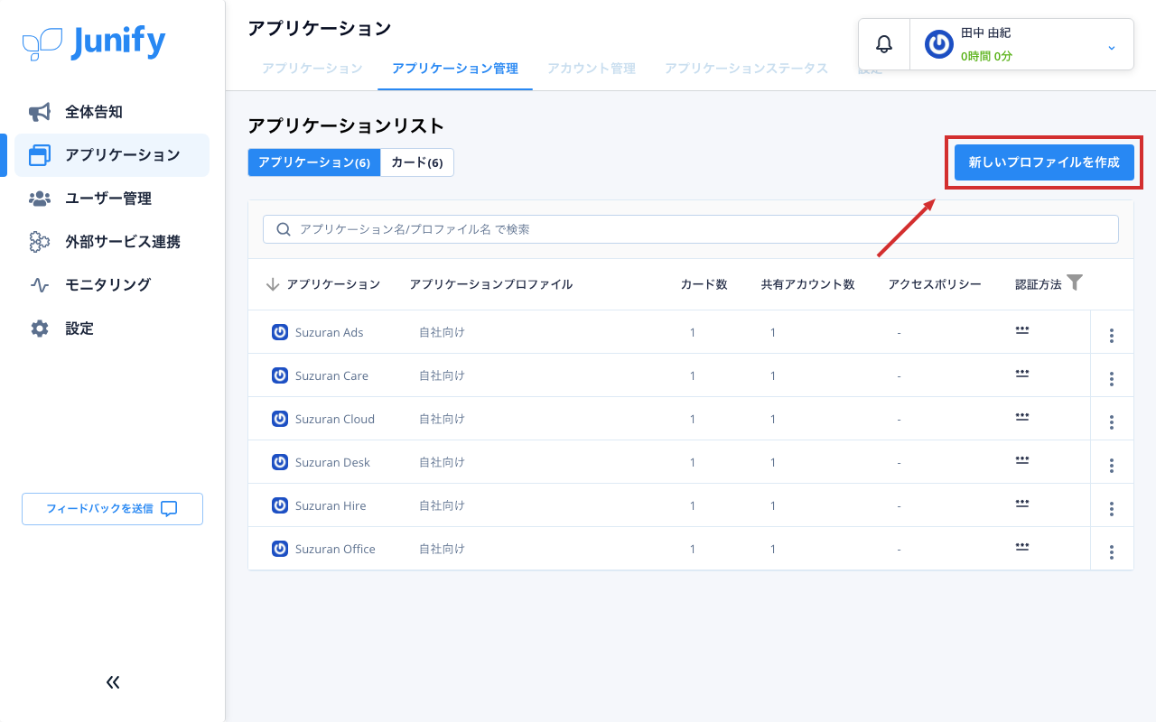The width and height of the screenshot is (1156, 722).
Task: Click password icon in Suzuran Care row
Action: coord(1022,374)
